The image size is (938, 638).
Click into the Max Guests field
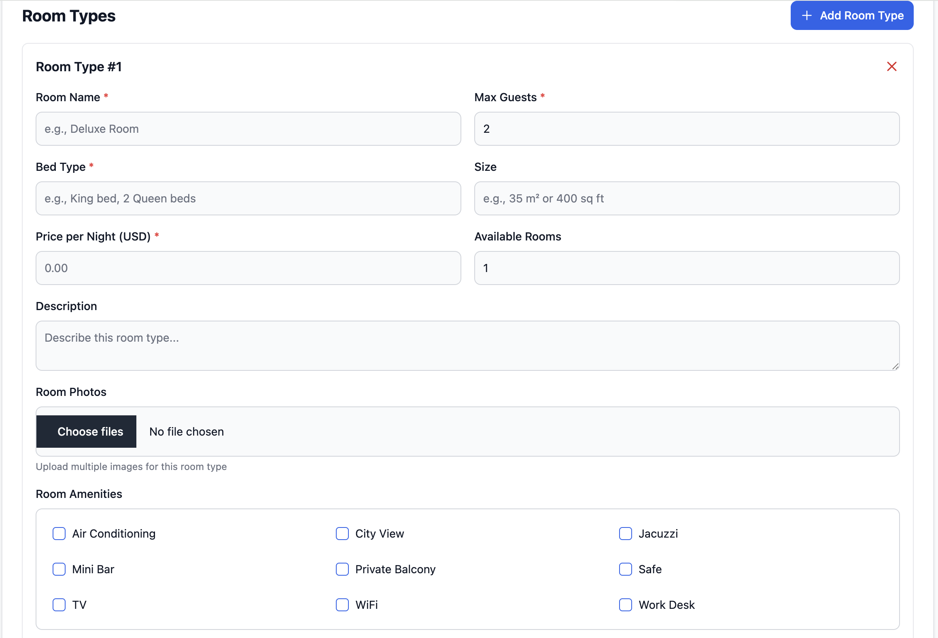(686, 129)
